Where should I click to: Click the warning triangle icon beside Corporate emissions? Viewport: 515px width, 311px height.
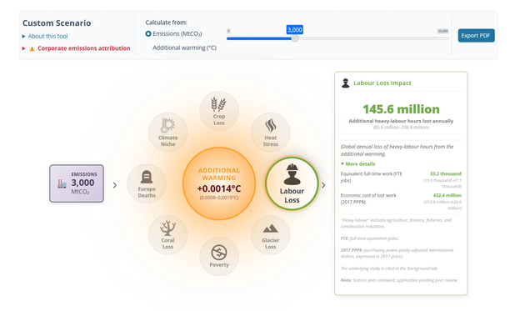pos(32,48)
